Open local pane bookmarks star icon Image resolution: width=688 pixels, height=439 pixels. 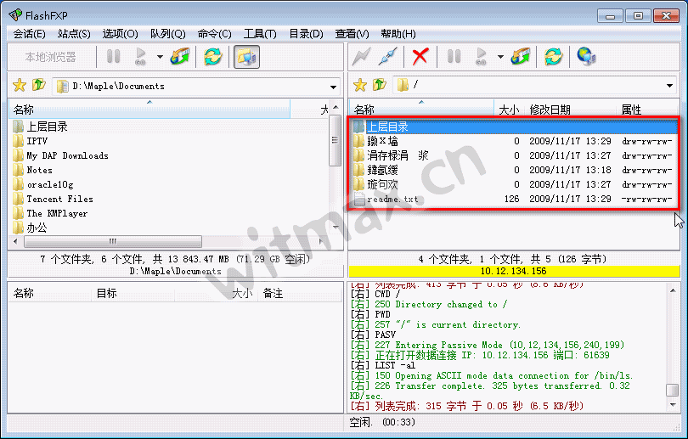(x=20, y=85)
